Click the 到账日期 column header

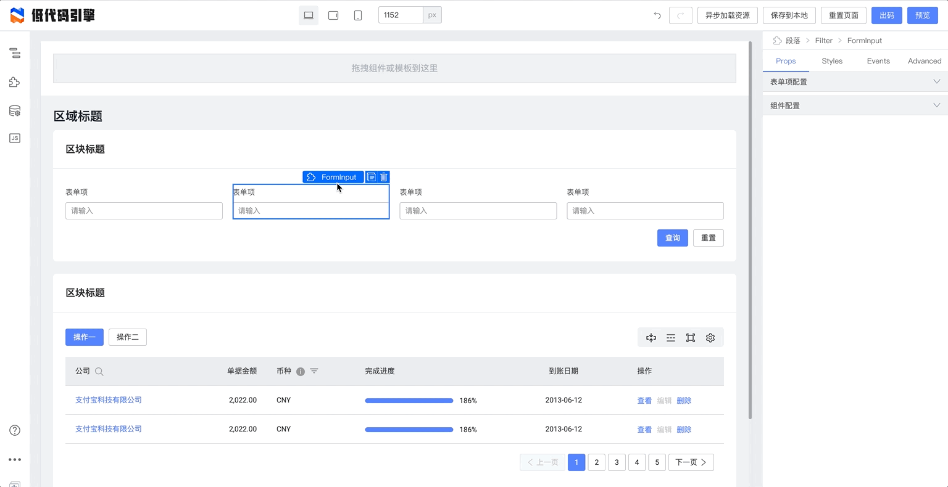pyautogui.click(x=563, y=371)
